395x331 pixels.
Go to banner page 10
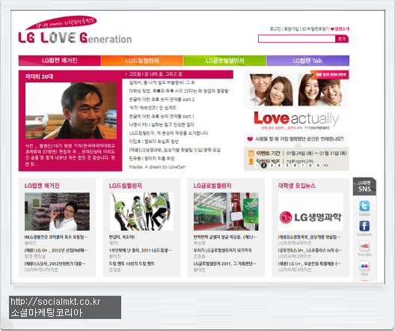point(325,165)
